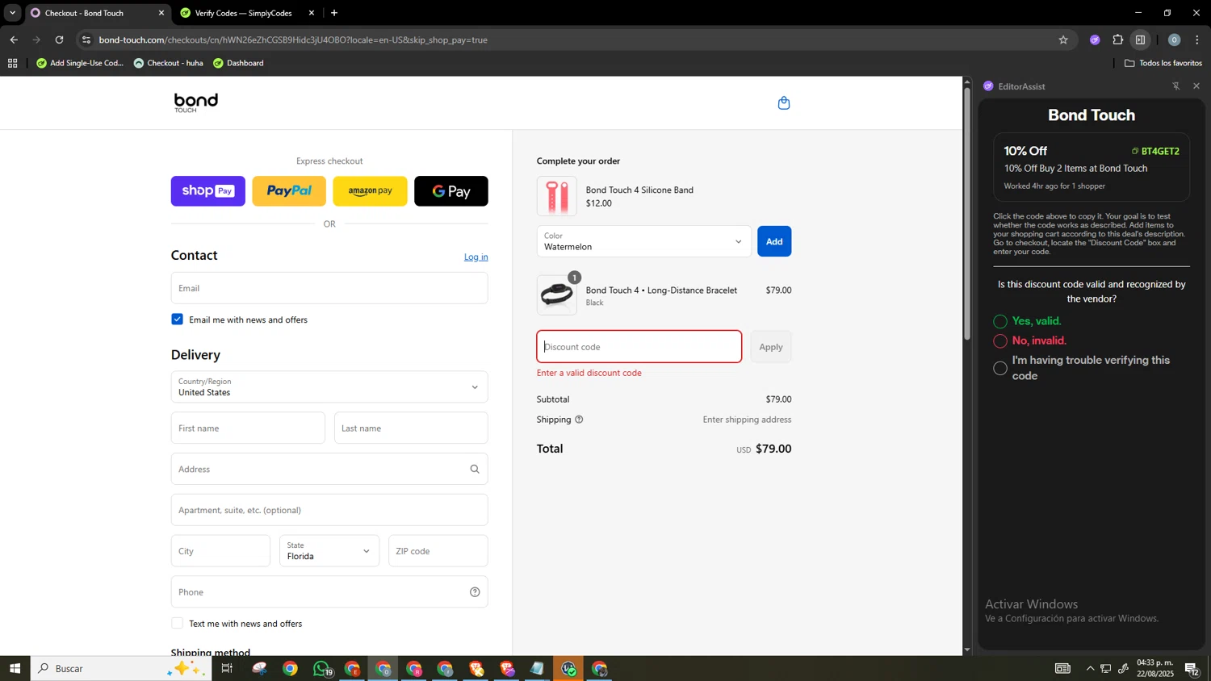Screen dimensions: 1211x681
Task: Switch to Checkout - Bond Touch tab
Action: (x=97, y=13)
